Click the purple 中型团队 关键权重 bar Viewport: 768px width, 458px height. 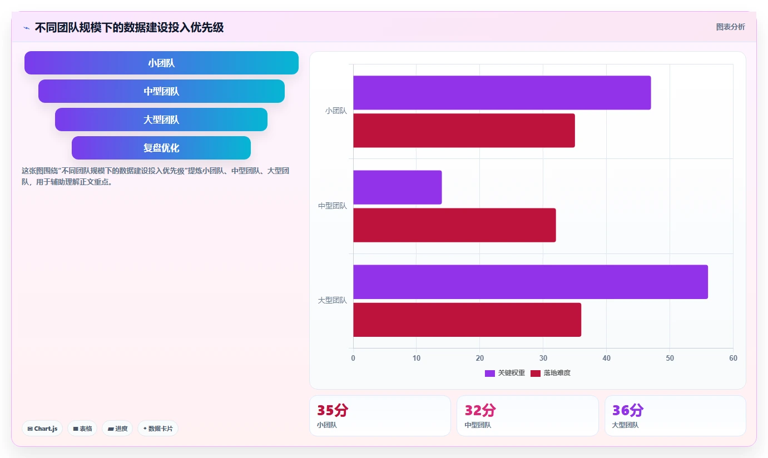(x=397, y=187)
